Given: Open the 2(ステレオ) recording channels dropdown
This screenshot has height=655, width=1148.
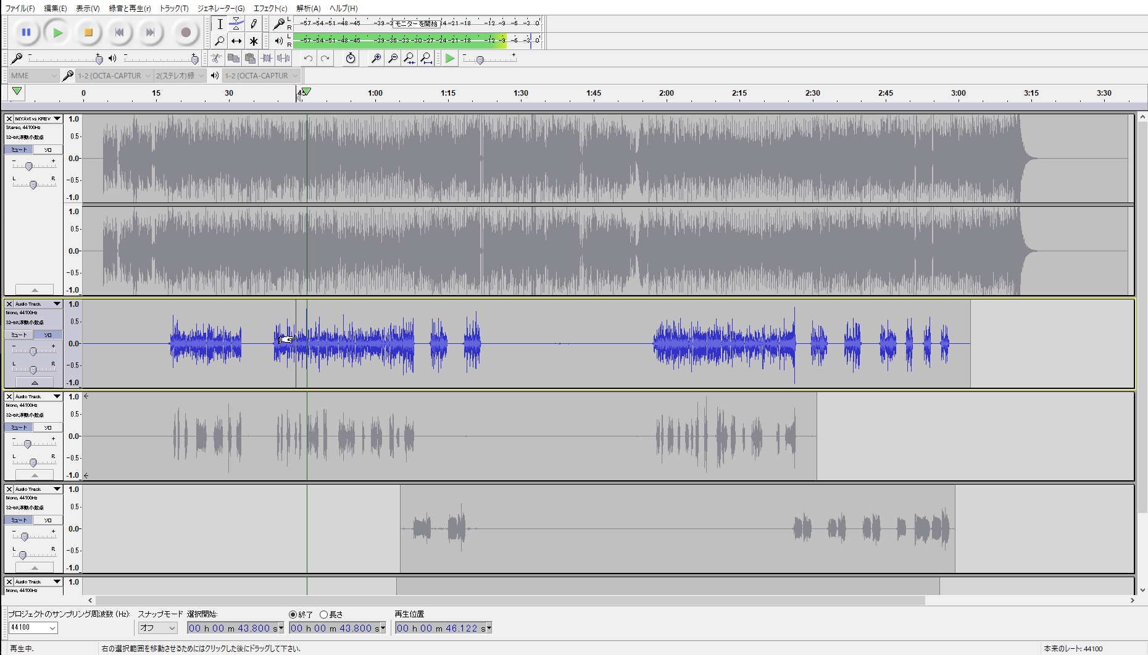Looking at the screenshot, I should point(180,75).
